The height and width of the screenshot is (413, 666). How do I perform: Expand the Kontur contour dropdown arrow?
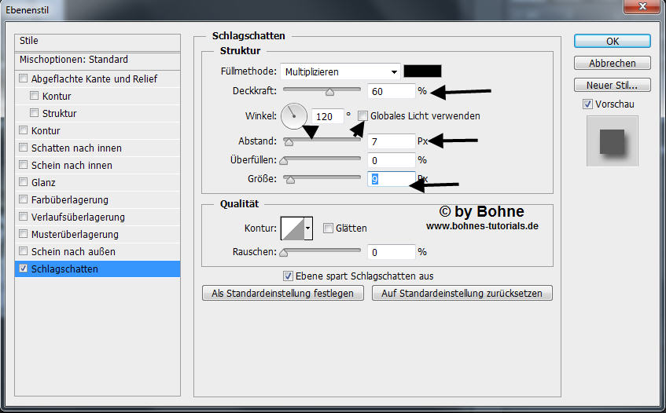308,228
